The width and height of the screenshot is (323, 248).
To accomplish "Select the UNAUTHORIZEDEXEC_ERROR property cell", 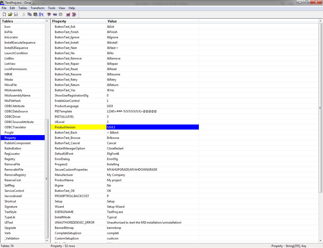I will (78, 223).
